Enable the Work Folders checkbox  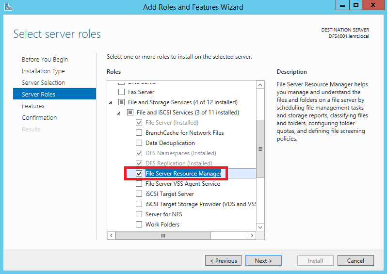[x=139, y=225]
